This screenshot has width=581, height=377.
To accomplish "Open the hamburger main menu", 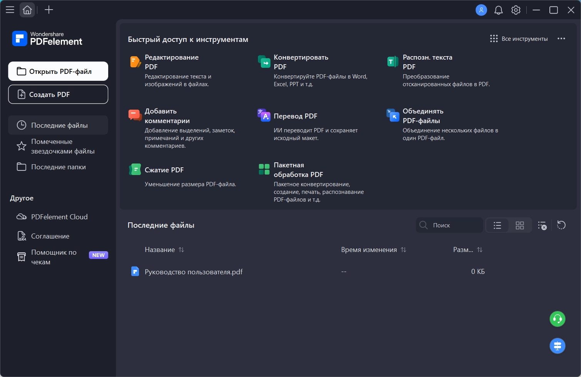I will click(x=10, y=10).
